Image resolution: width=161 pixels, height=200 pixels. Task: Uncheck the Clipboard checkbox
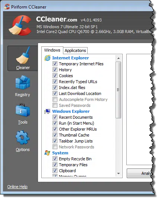[55, 171]
